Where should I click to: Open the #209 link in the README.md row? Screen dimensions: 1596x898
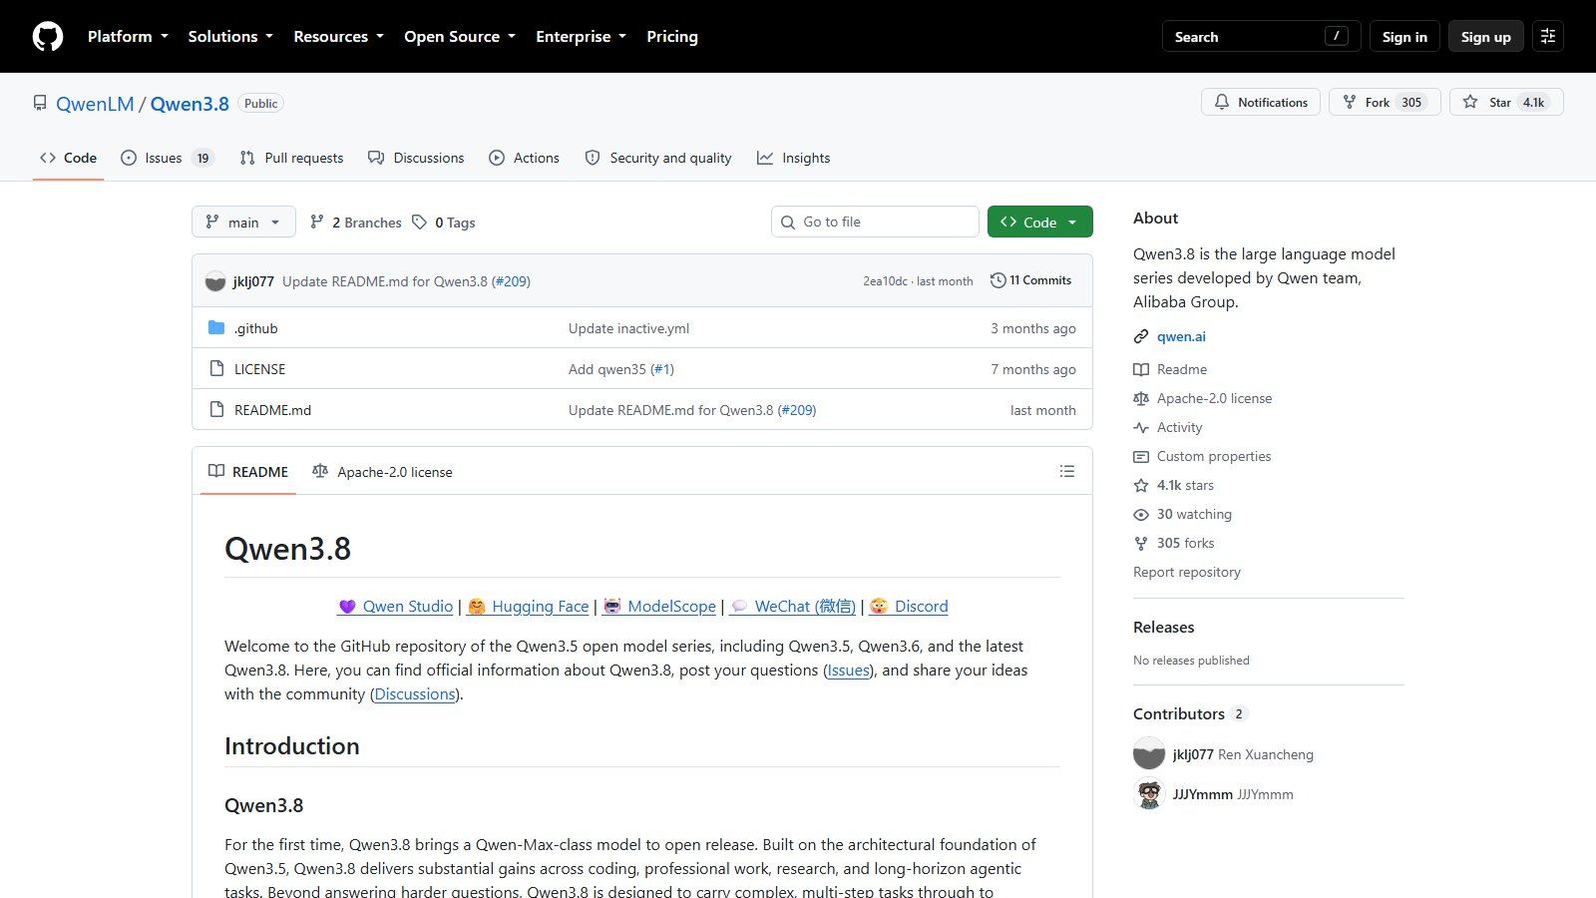(797, 410)
